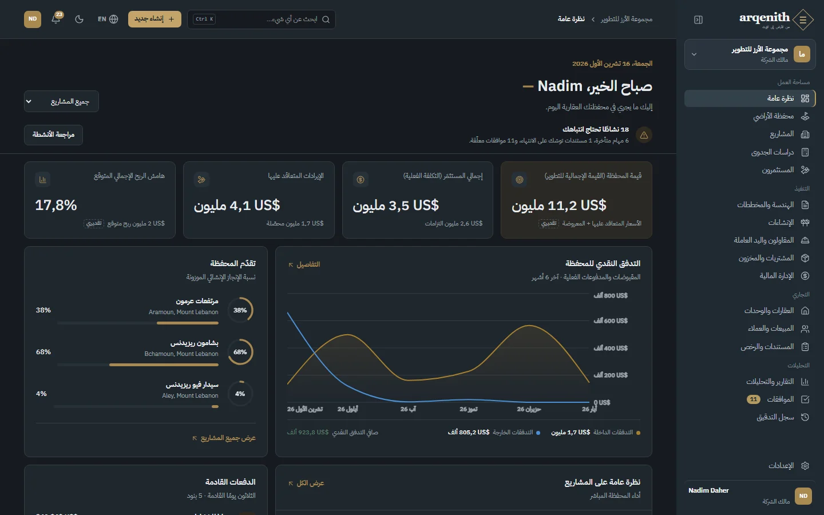Click the مجموعة الأرز للتطوير breadcrumb
Screen dimensions: 824x515
(x=627, y=19)
